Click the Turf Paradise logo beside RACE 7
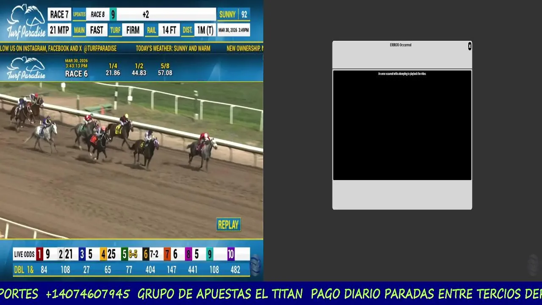This screenshot has width=542, height=305. coord(25,21)
